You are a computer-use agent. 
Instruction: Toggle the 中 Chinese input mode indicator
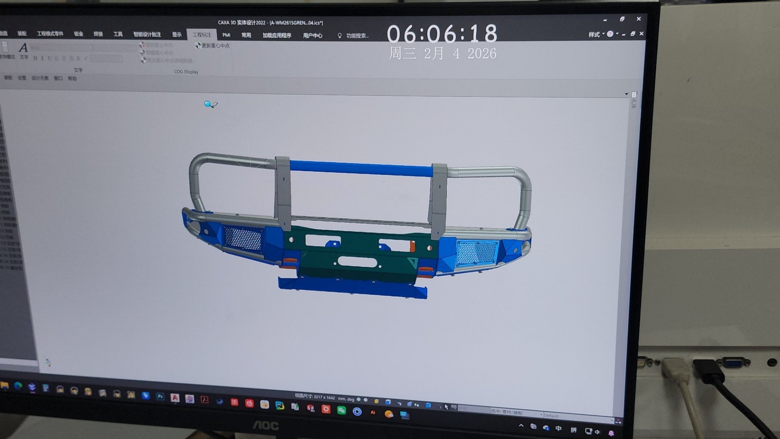tap(558, 428)
